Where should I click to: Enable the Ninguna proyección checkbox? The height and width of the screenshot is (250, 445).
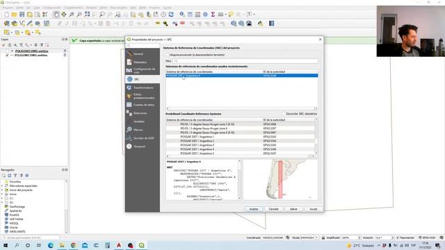[x=168, y=55]
